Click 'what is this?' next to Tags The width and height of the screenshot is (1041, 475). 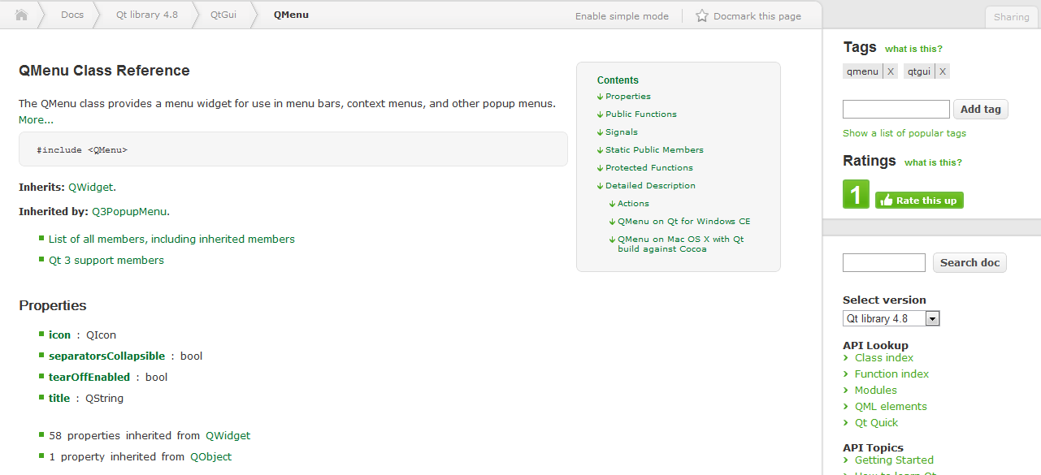pos(913,49)
